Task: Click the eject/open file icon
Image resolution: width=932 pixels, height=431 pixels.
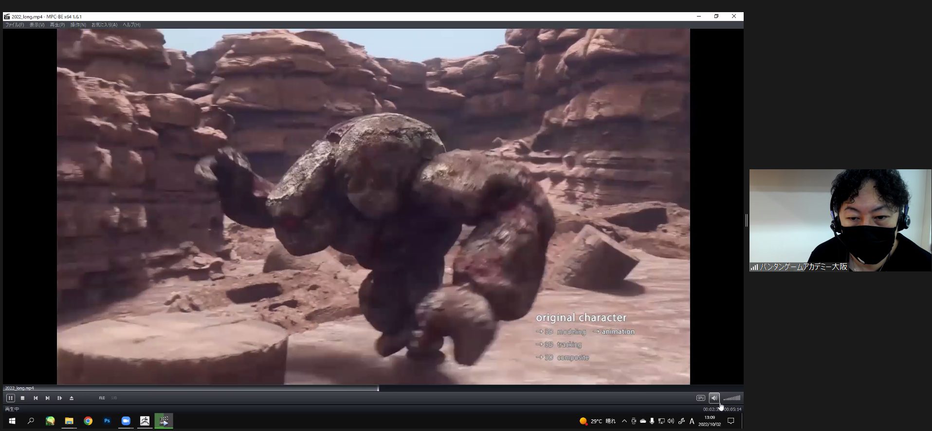Action: (x=72, y=398)
